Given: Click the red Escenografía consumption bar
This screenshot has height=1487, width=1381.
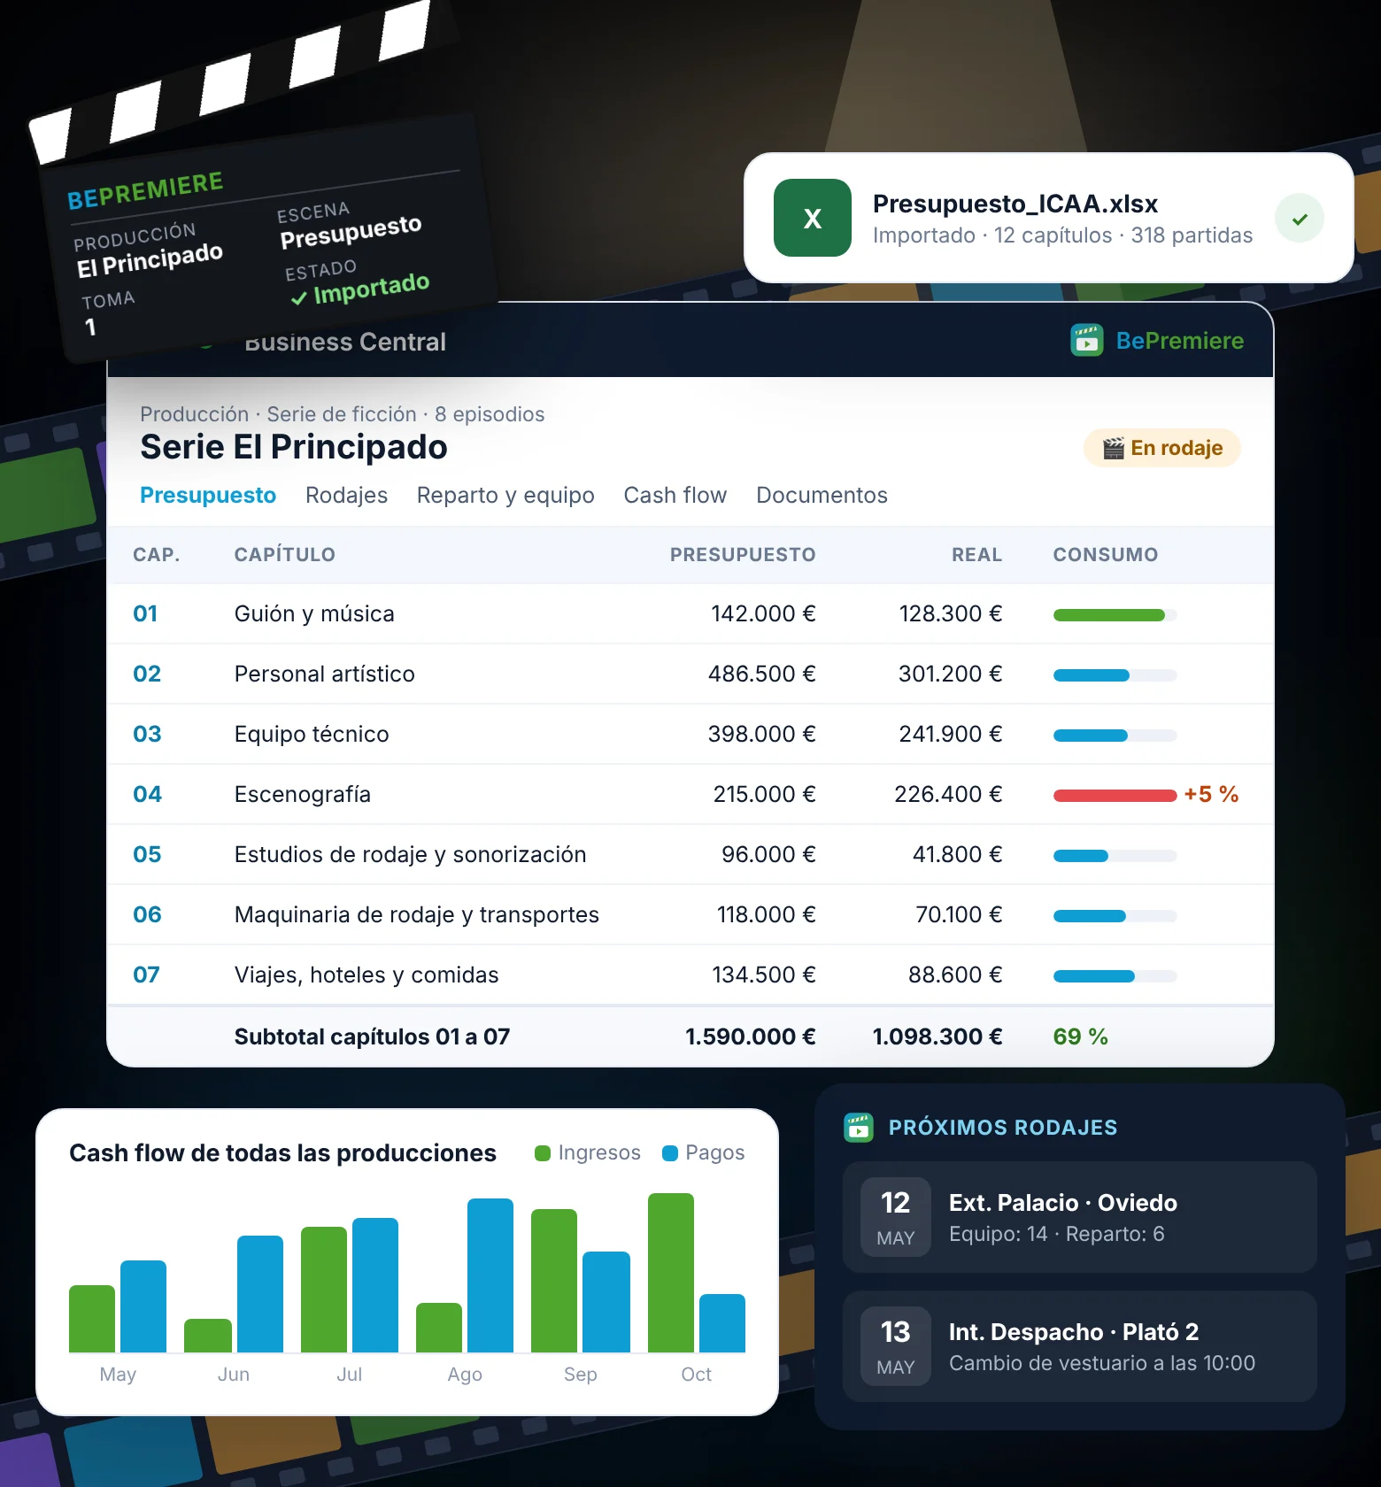Looking at the screenshot, I should (x=1115, y=796).
